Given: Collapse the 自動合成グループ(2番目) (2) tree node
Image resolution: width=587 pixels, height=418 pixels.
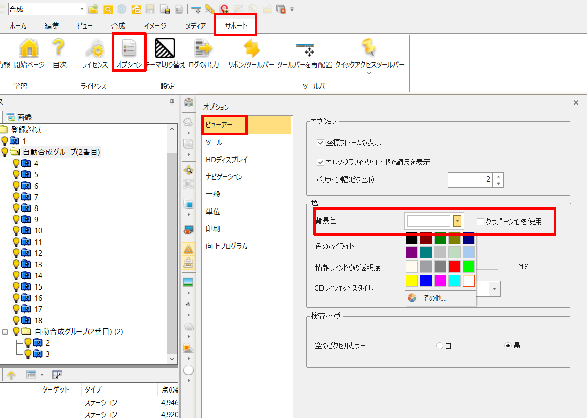Looking at the screenshot, I should [6, 332].
